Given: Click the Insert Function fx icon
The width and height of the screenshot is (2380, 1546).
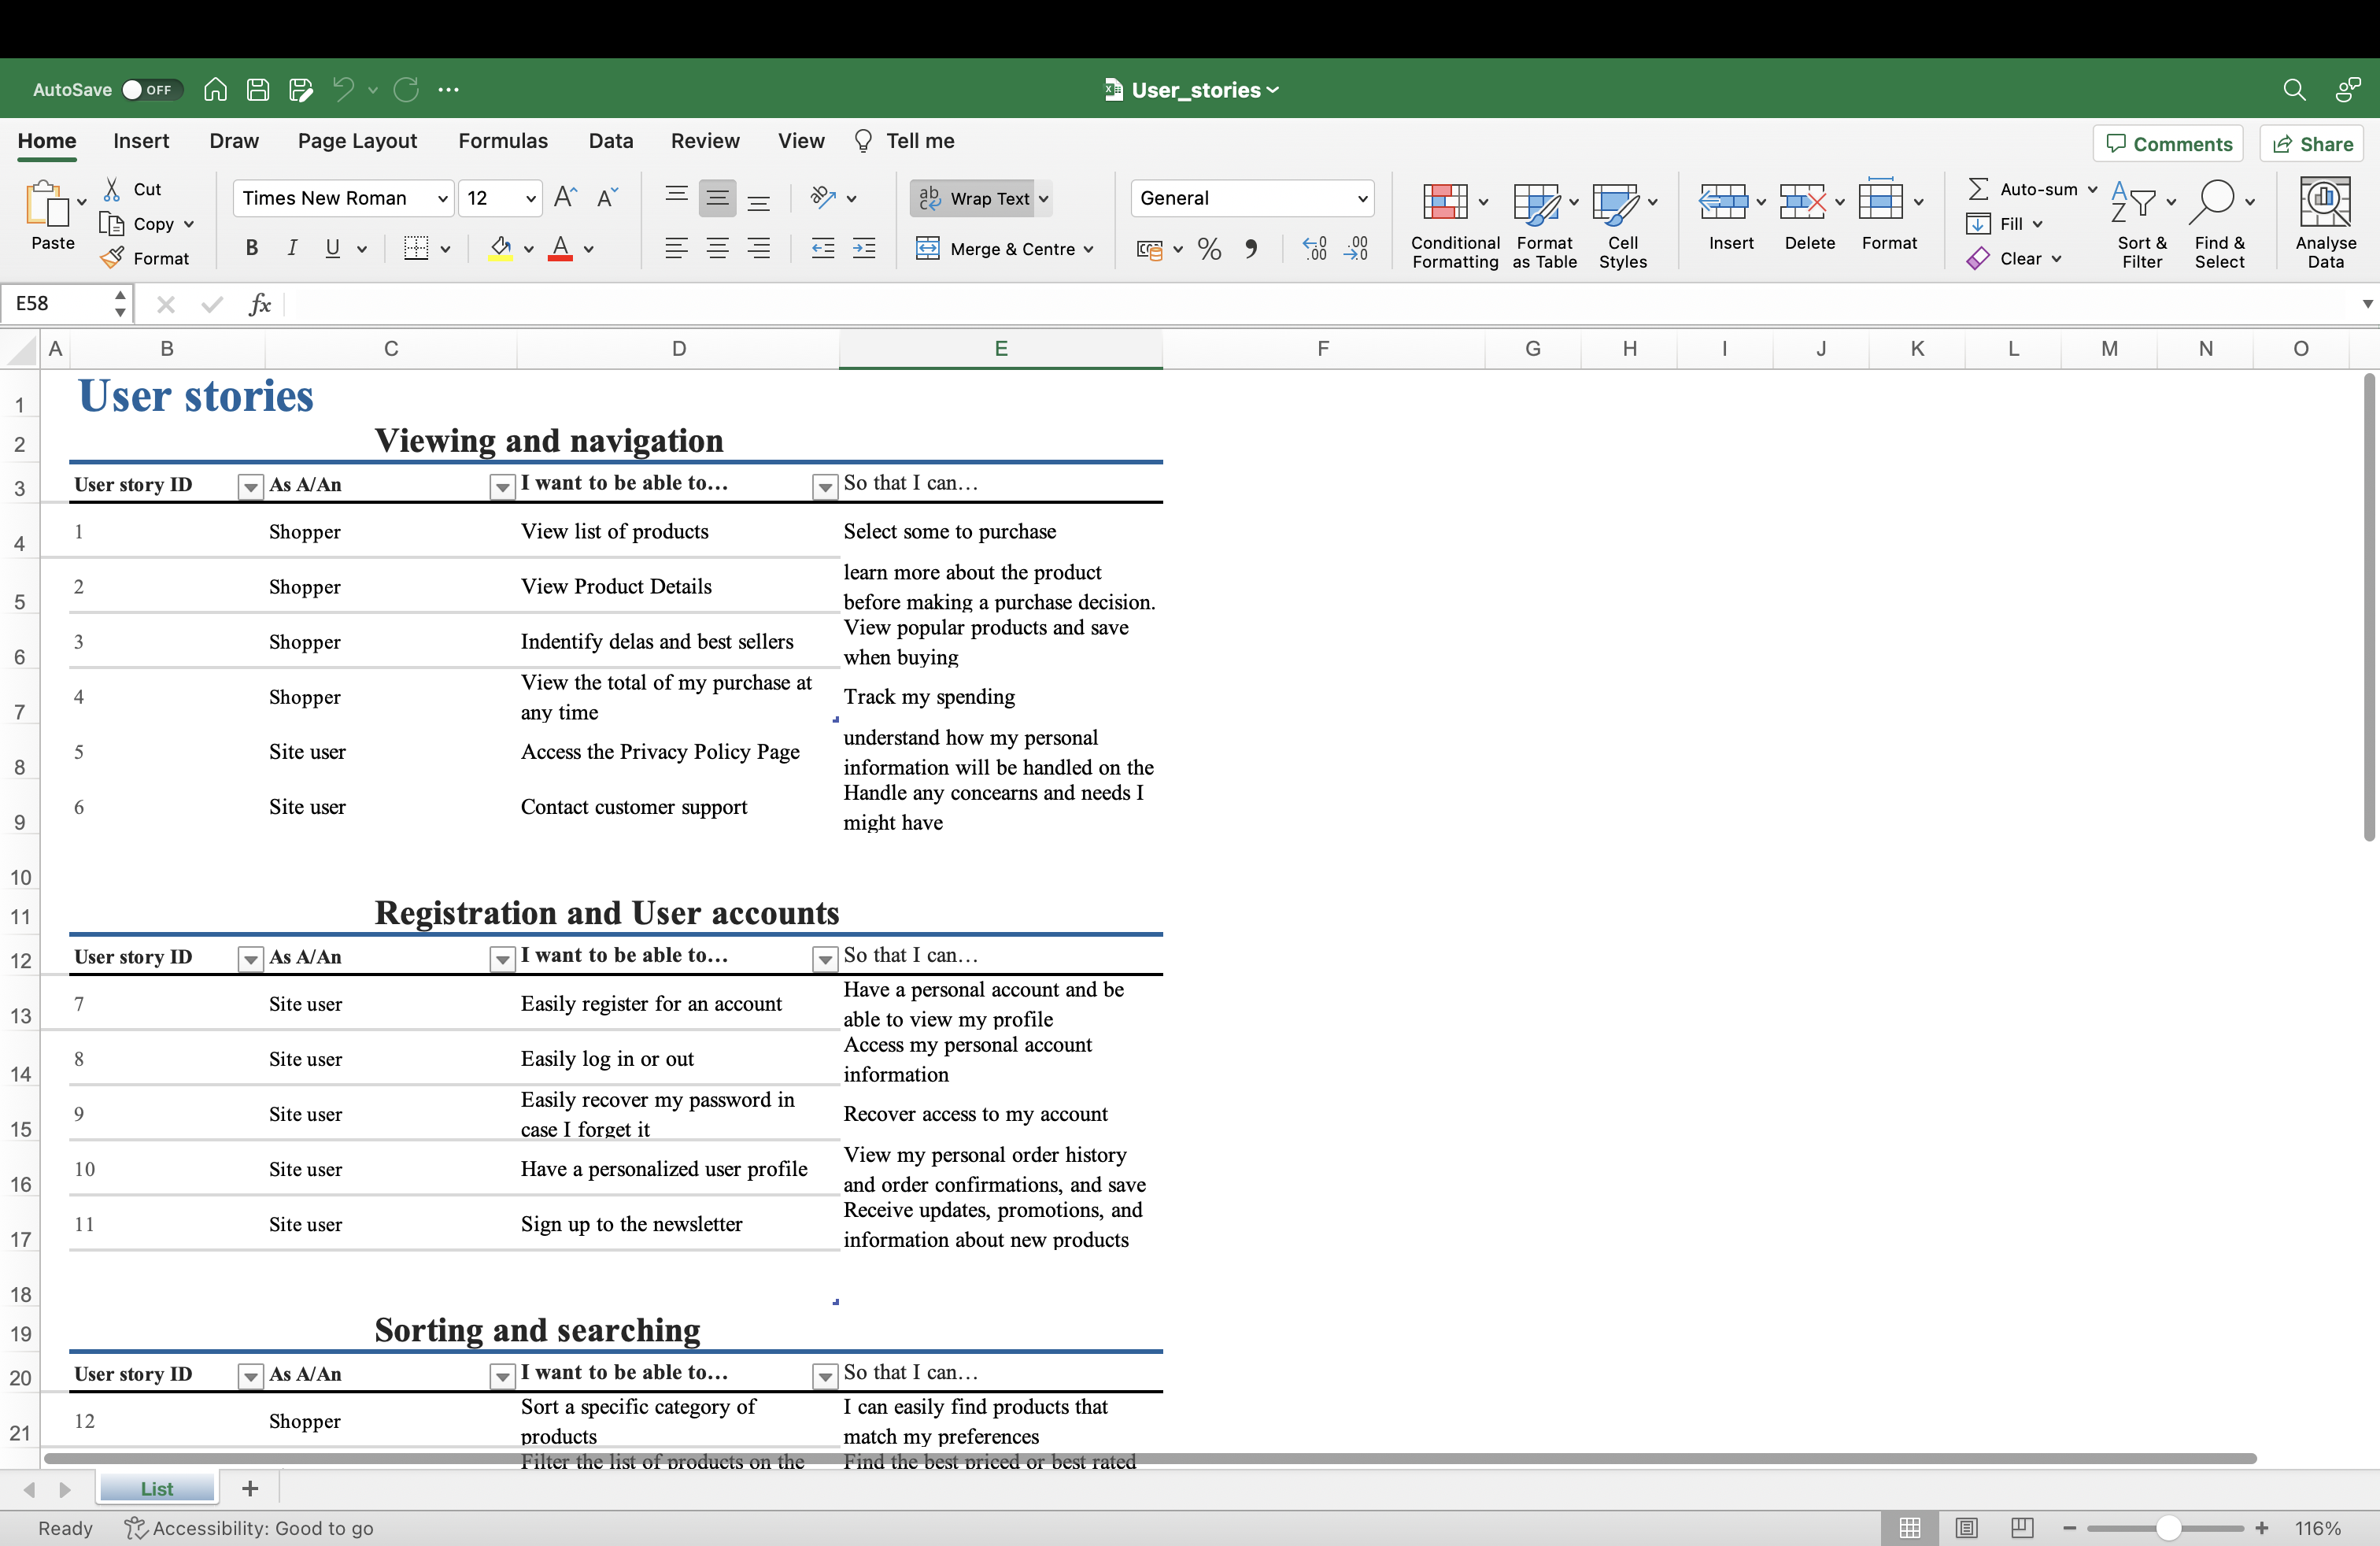Looking at the screenshot, I should [259, 304].
